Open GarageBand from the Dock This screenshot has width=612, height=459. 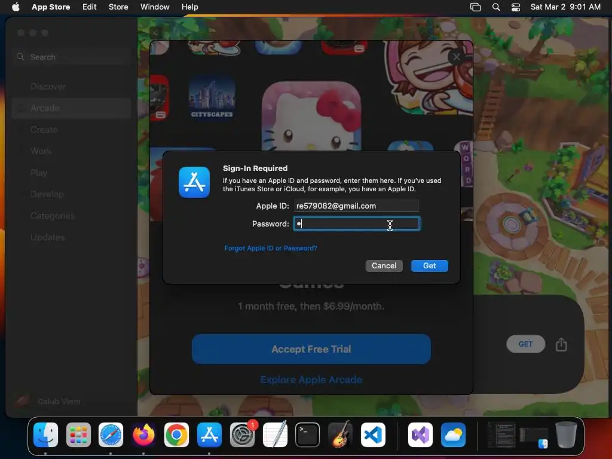[x=340, y=435]
